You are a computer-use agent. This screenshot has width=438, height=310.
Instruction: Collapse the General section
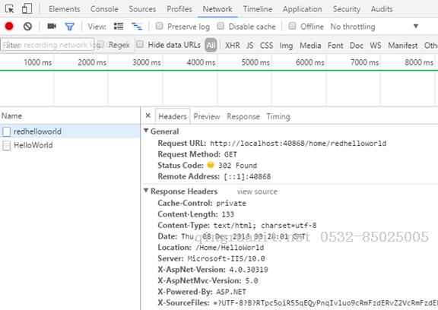coord(146,131)
